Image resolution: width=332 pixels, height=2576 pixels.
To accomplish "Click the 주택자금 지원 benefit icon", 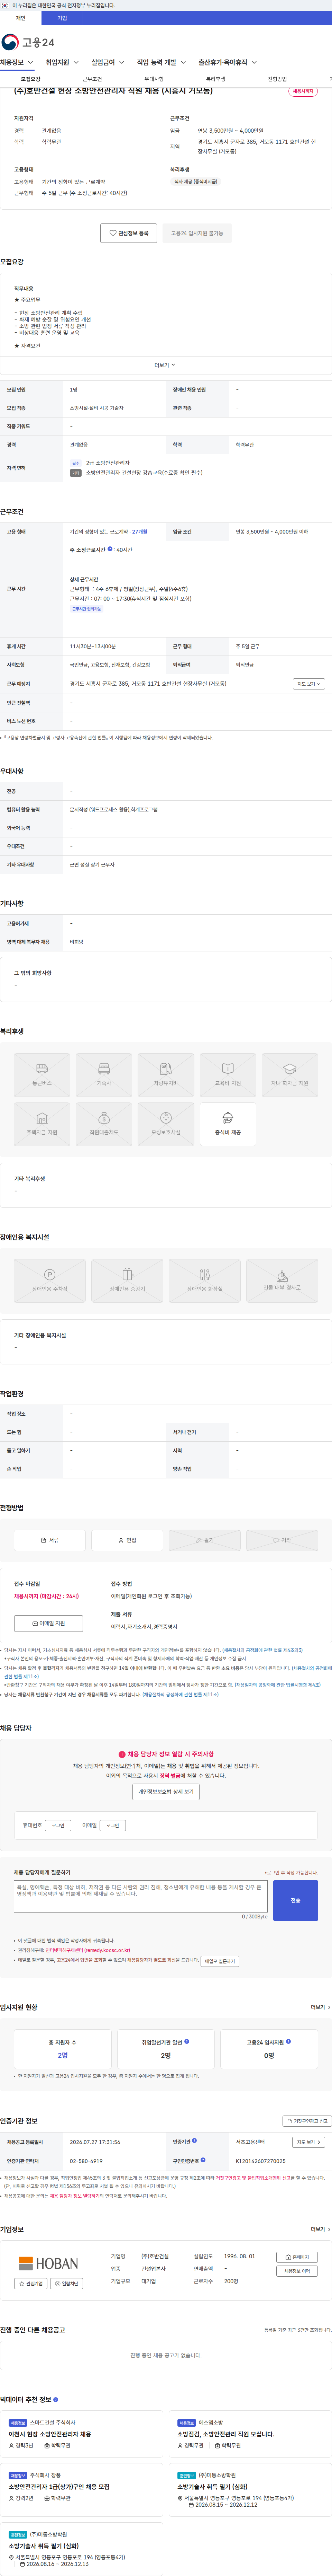I will 42,1124.
